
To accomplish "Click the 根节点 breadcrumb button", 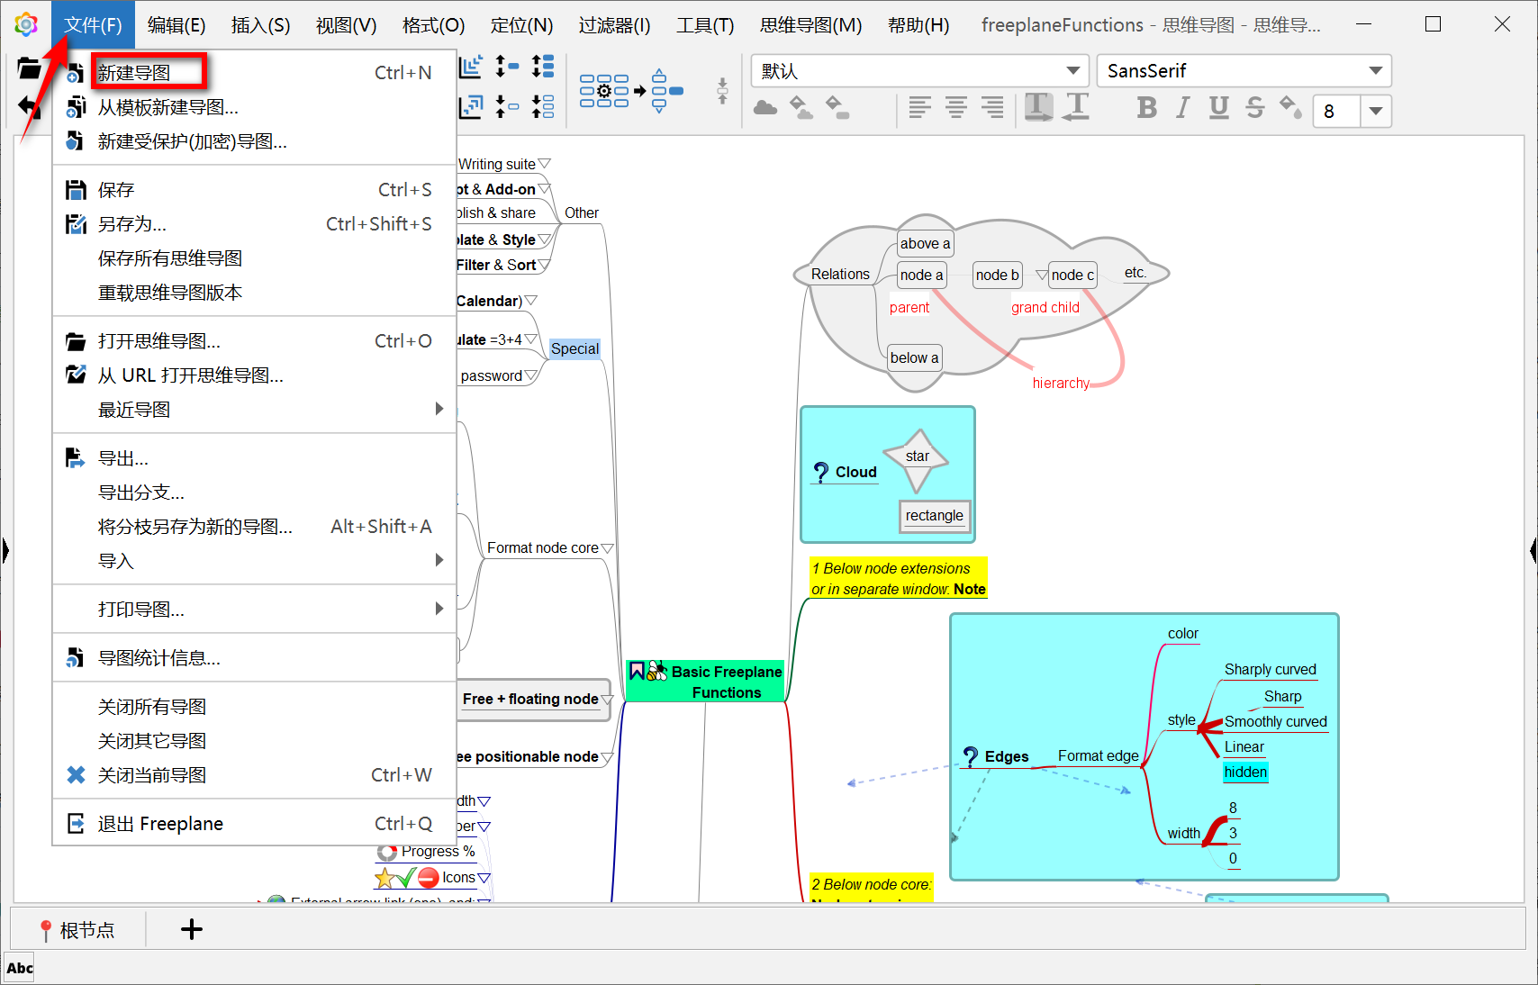I will [x=77, y=930].
